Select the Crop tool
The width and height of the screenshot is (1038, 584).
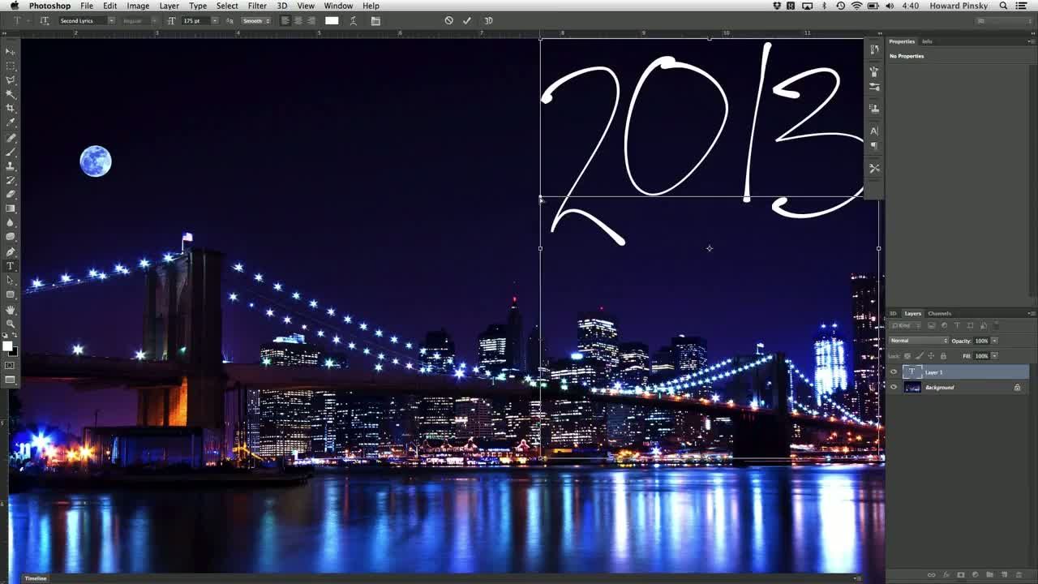point(11,108)
